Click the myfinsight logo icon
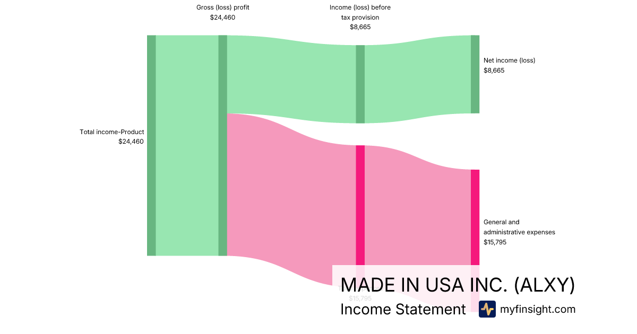The width and height of the screenshot is (637, 334). click(x=487, y=309)
